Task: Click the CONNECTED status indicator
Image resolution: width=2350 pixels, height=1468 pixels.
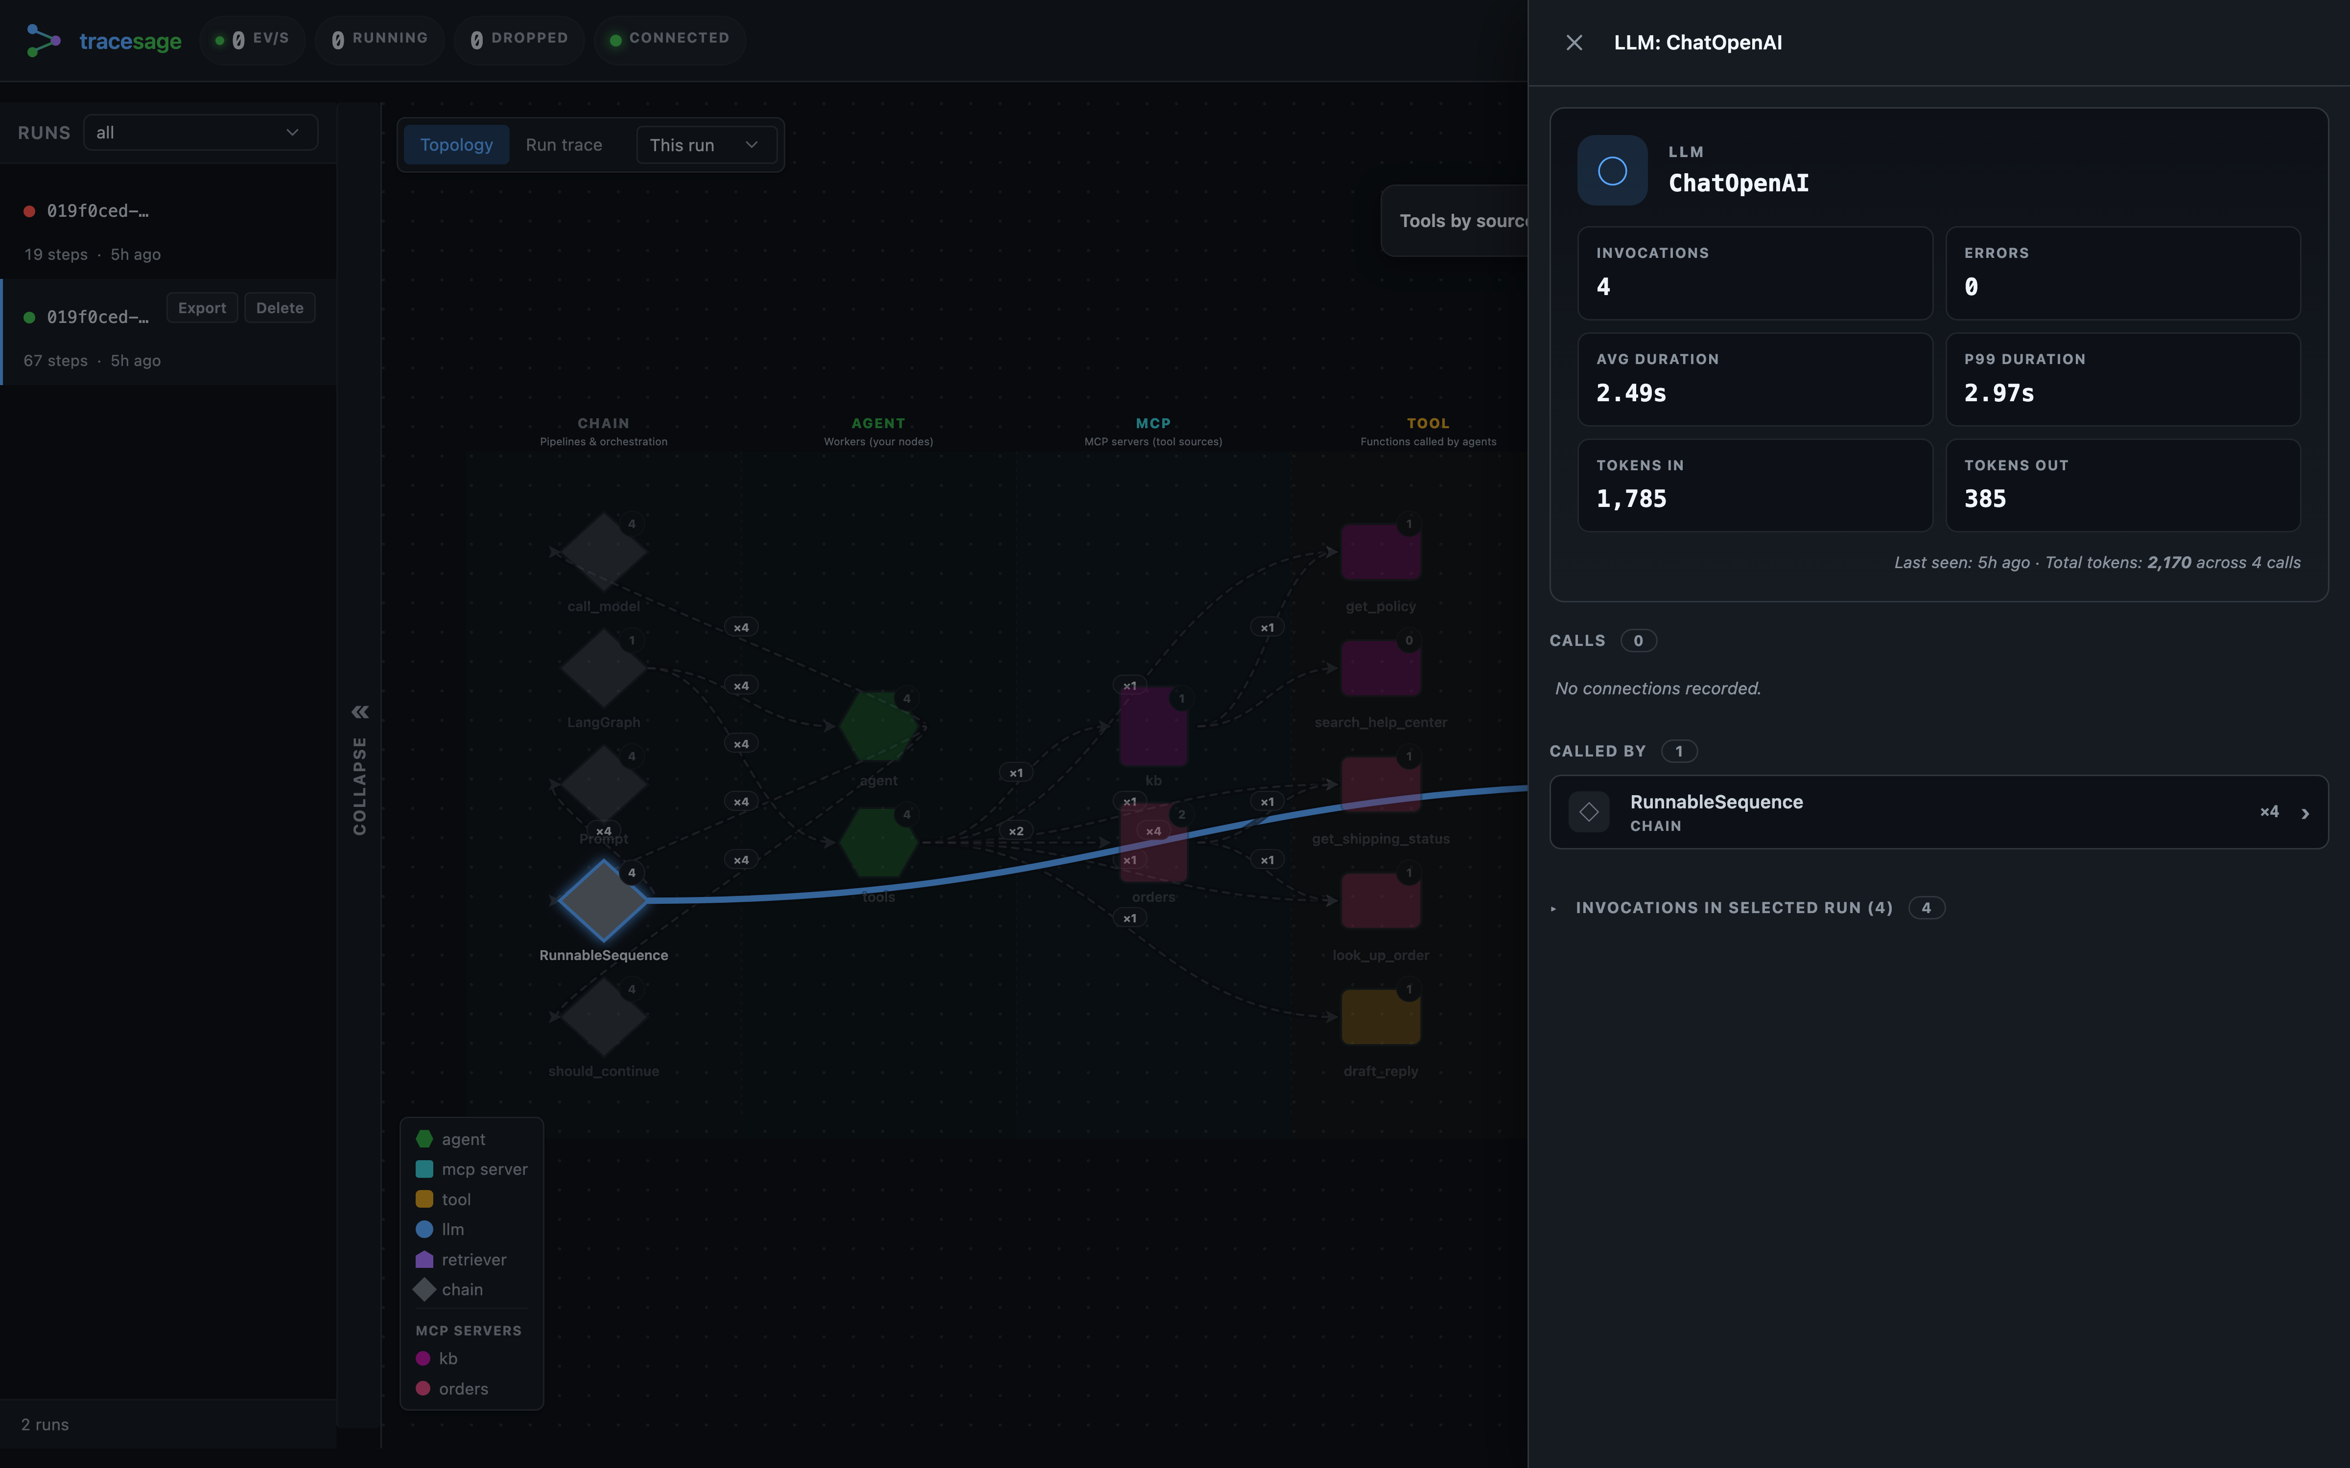Action: coord(670,39)
